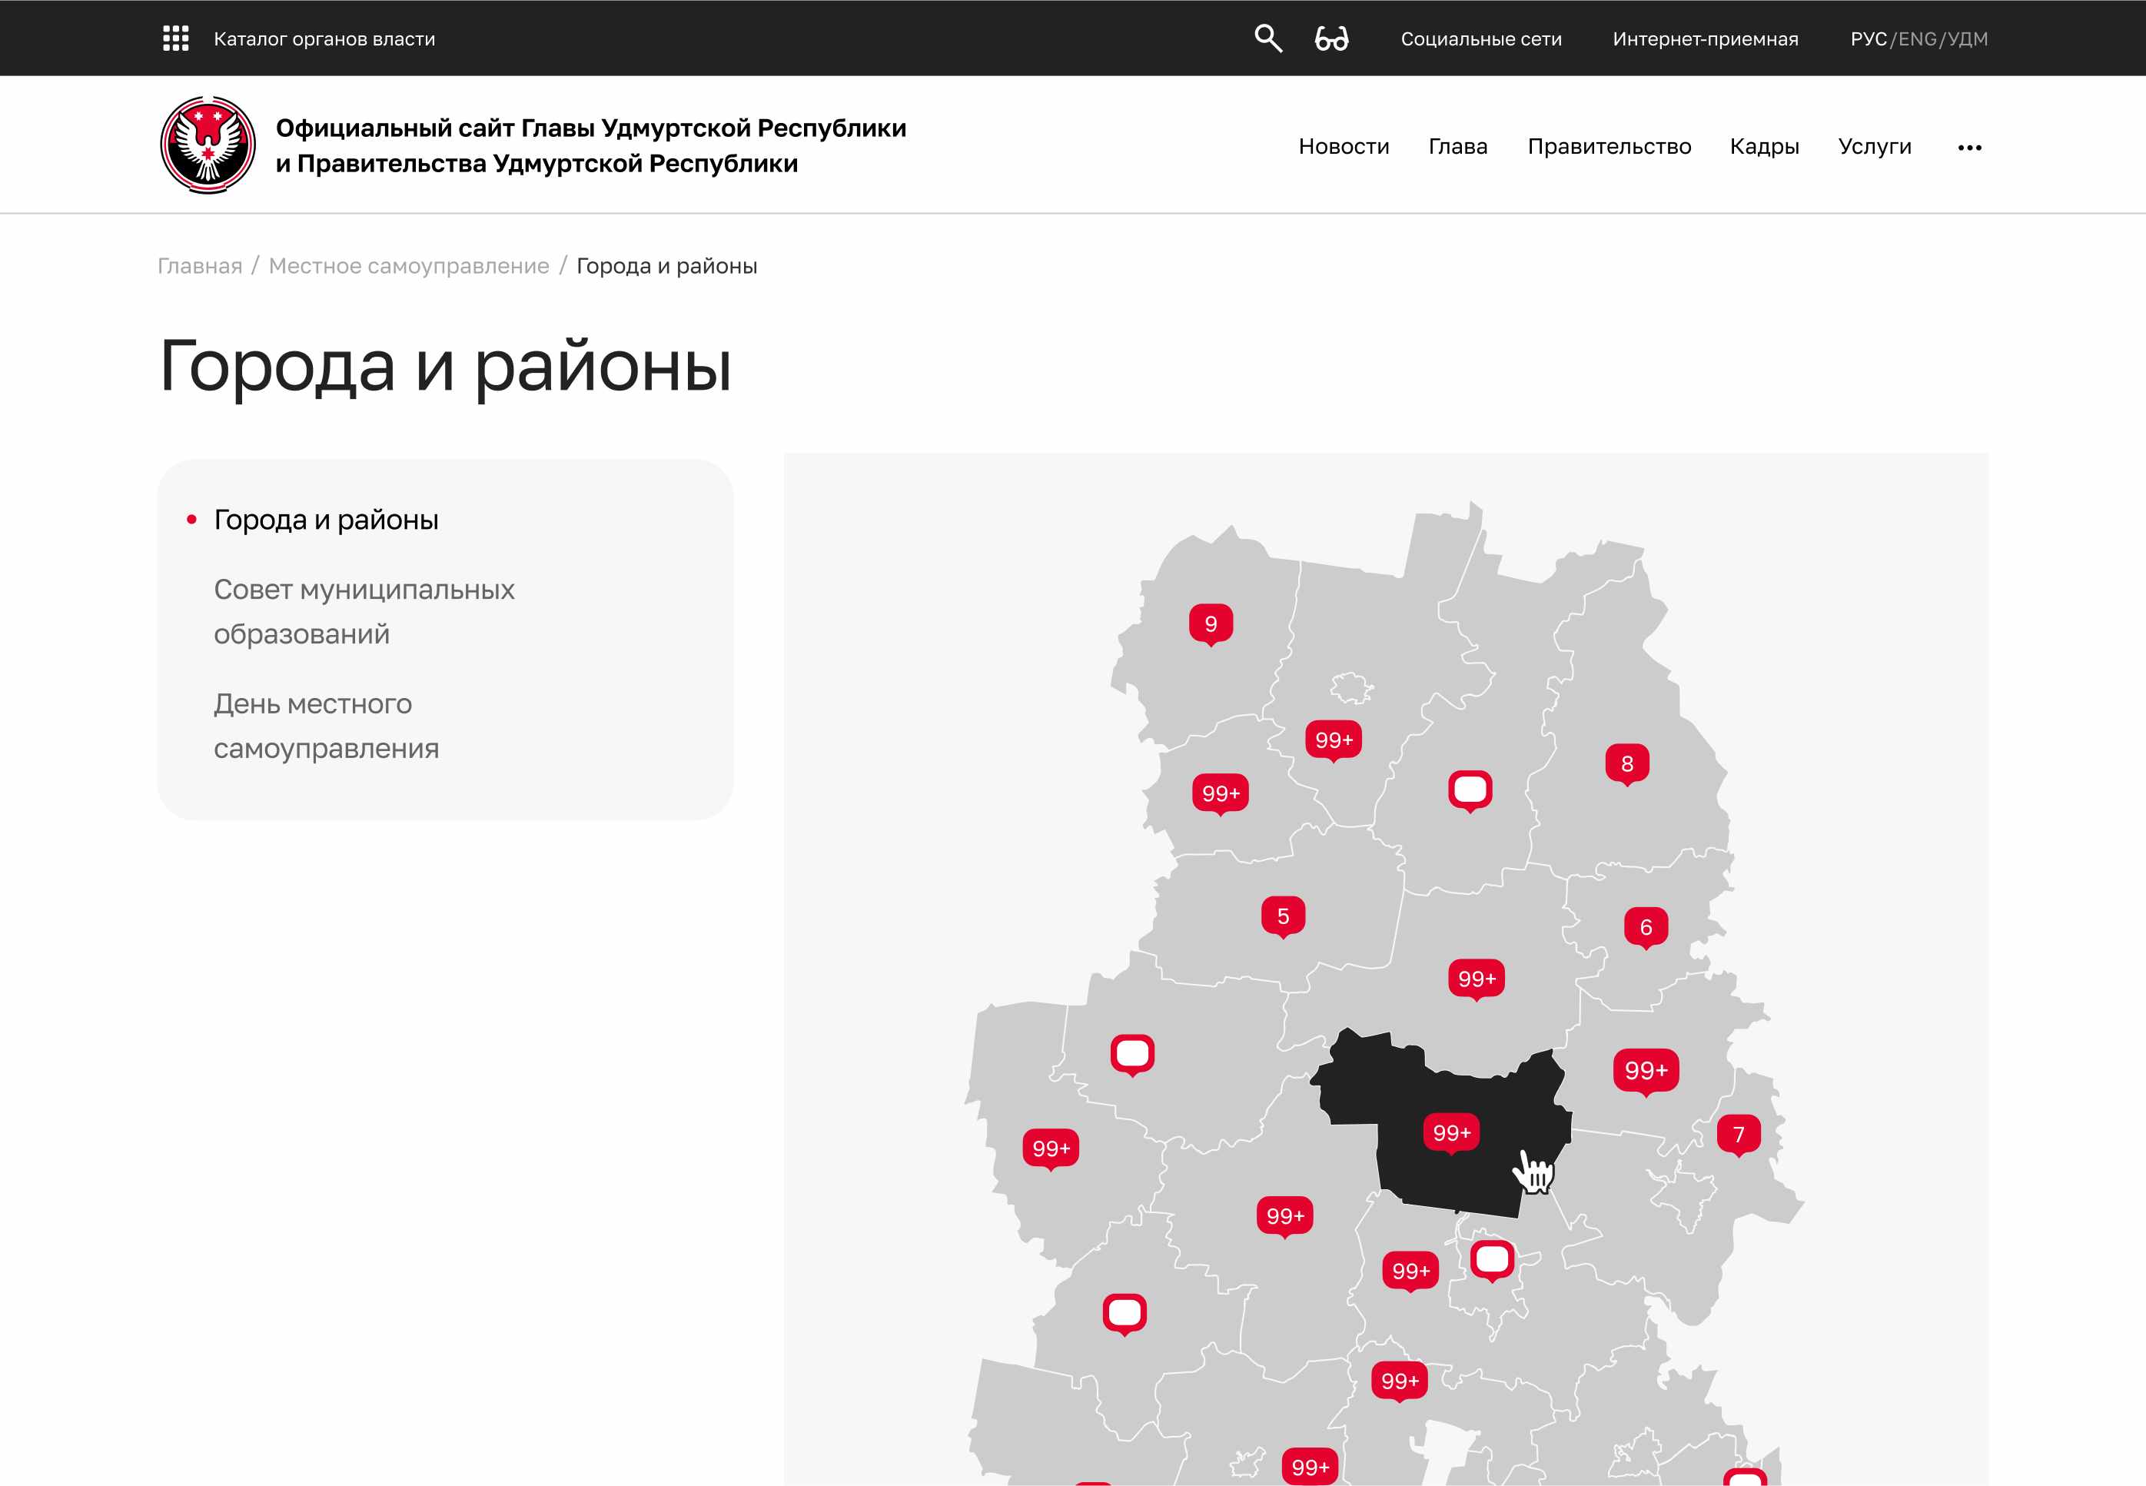This screenshot has width=2146, height=1486.
Task: Click the map marker showing 6
Action: (x=1645, y=926)
